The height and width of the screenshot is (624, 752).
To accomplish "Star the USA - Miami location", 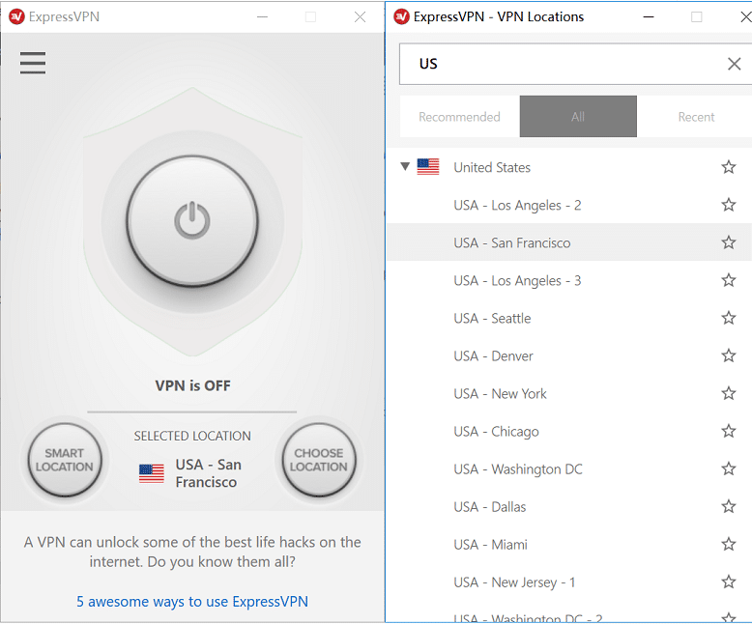I will [729, 544].
